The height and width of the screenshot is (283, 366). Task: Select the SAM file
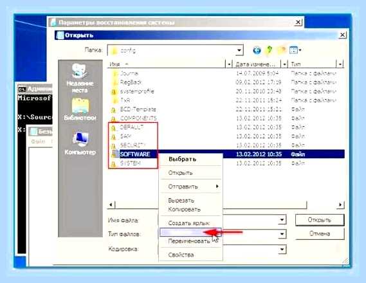point(125,136)
